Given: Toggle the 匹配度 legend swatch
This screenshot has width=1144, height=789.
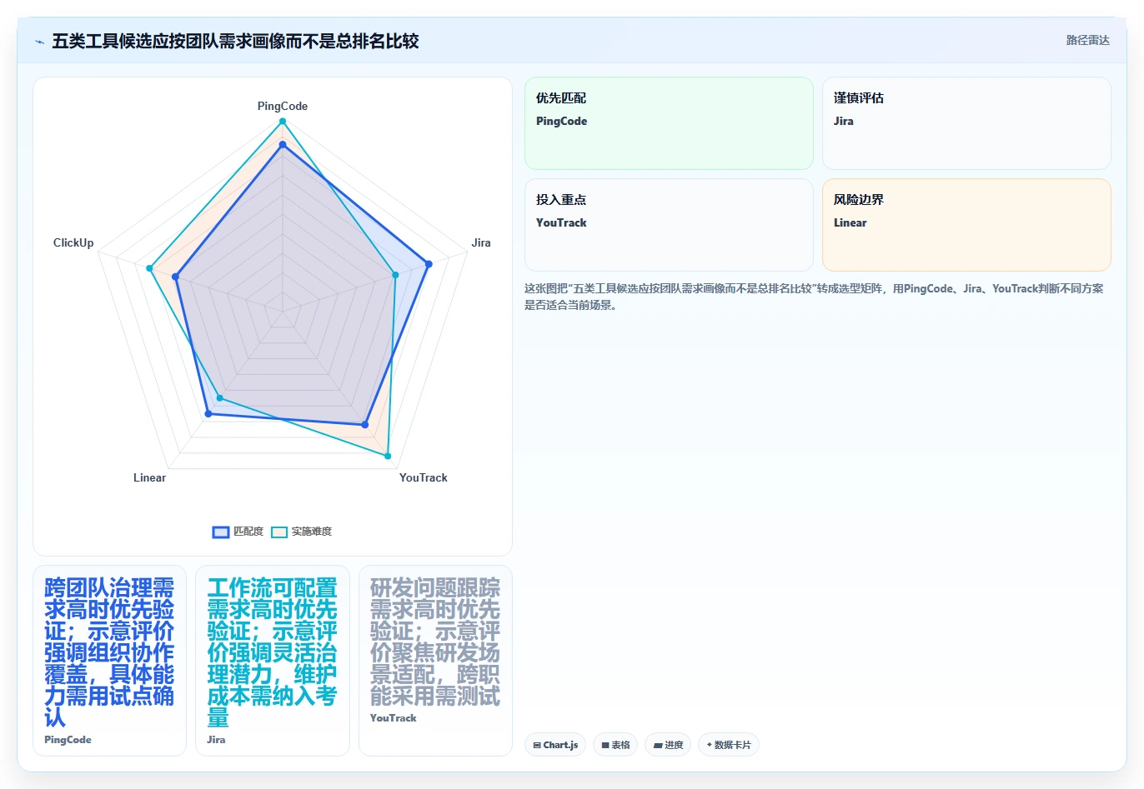Looking at the screenshot, I should [221, 532].
